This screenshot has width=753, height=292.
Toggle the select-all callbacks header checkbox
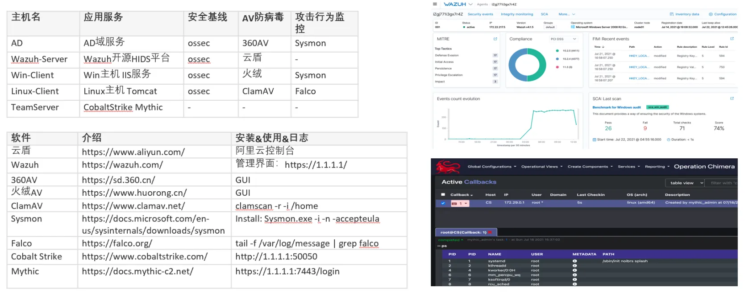443,195
